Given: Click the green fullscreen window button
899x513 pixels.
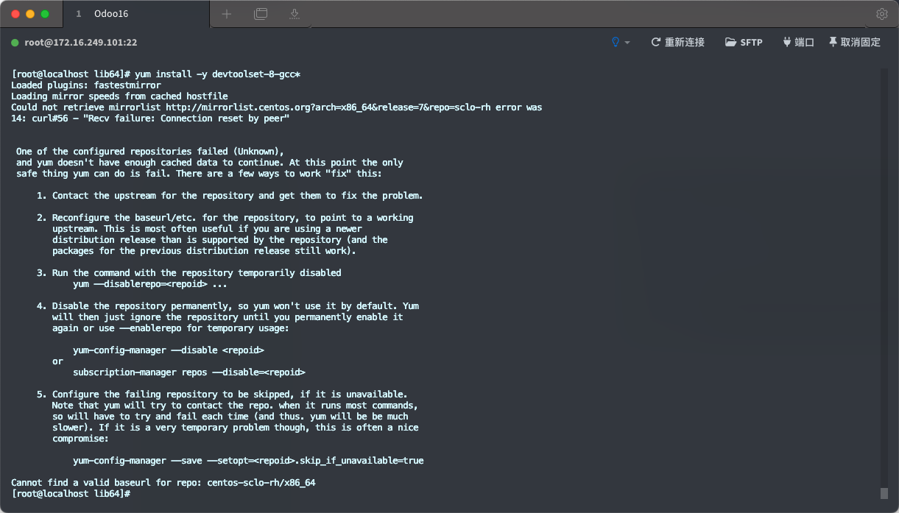Looking at the screenshot, I should [45, 14].
